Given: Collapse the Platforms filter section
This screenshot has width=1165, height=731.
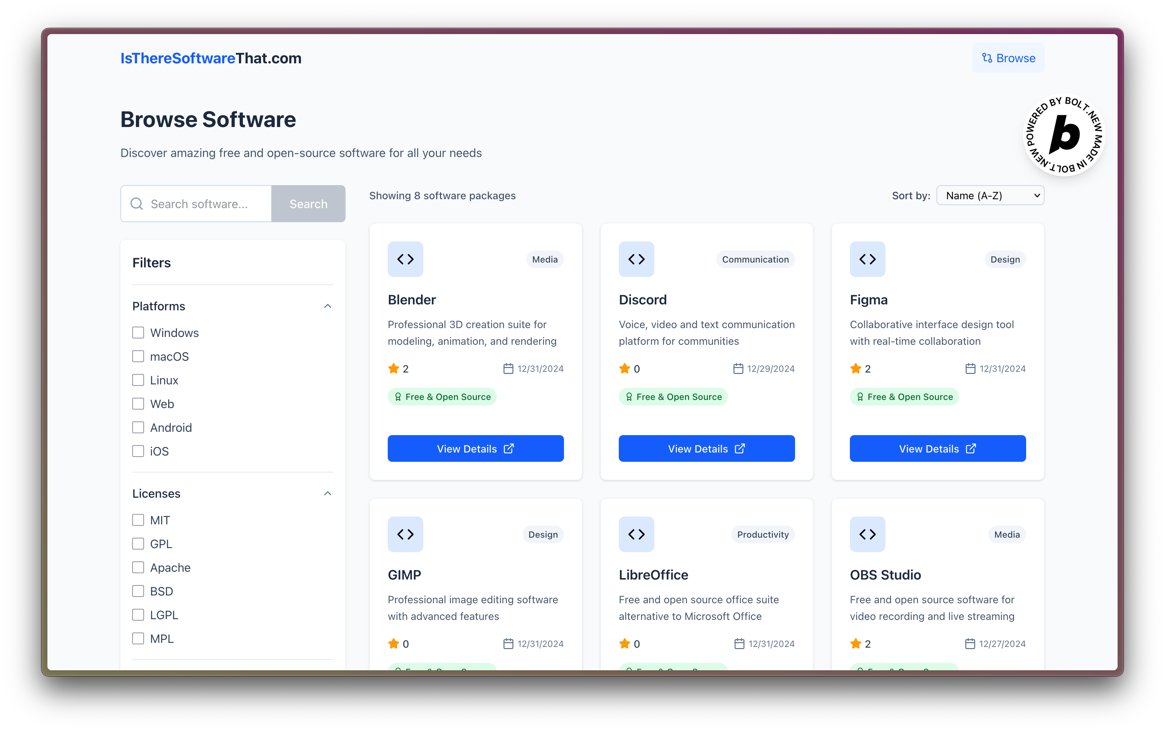Looking at the screenshot, I should pyautogui.click(x=327, y=306).
